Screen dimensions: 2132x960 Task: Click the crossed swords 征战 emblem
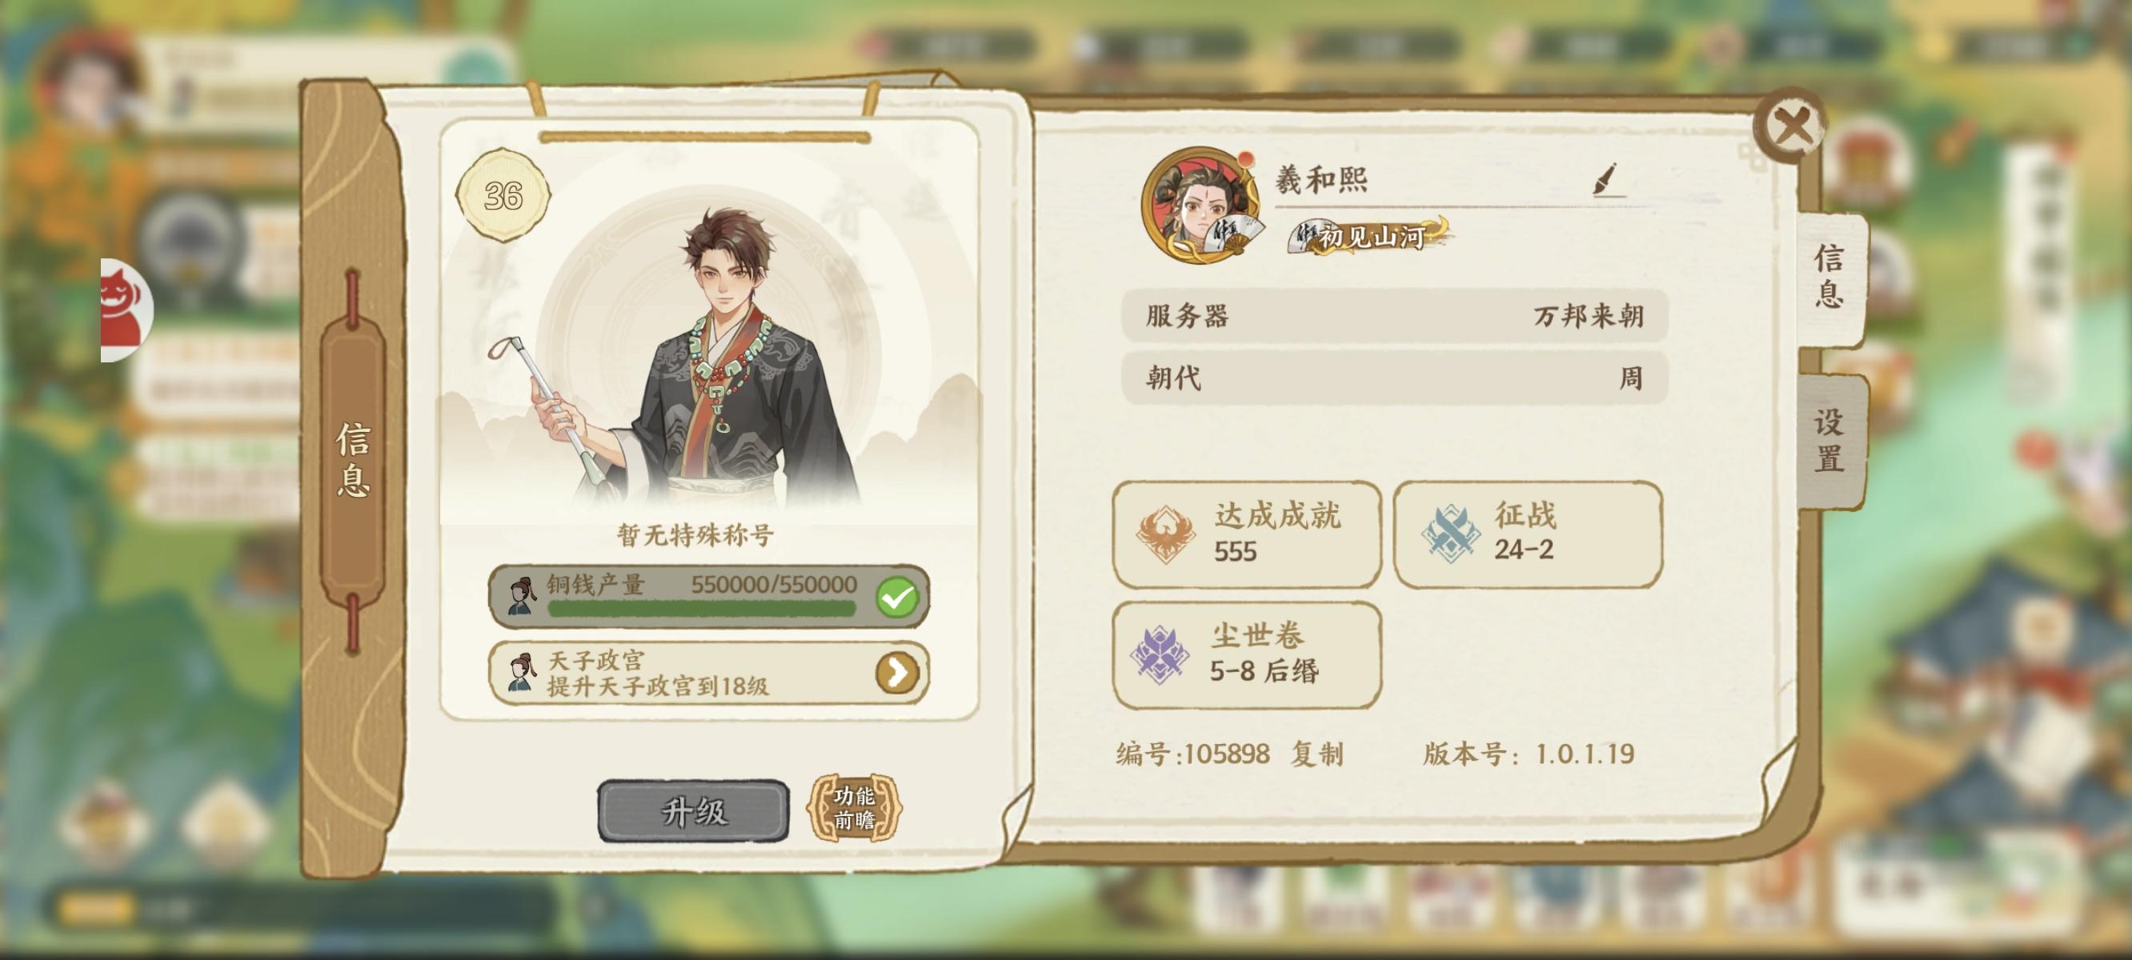pos(1449,534)
